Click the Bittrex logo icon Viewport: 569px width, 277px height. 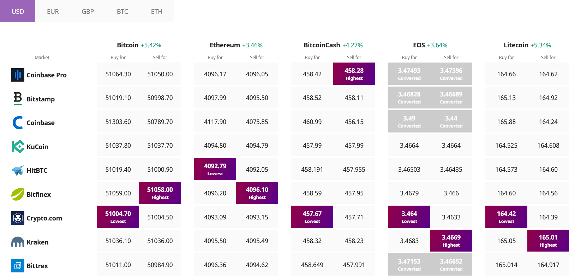tap(18, 266)
